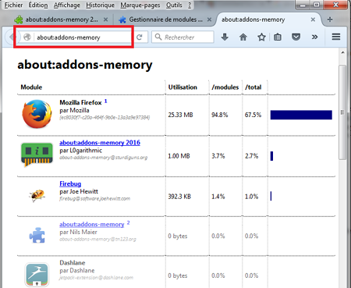Click the Module column header
Image resolution: width=351 pixels, height=288 pixels.
(31, 87)
